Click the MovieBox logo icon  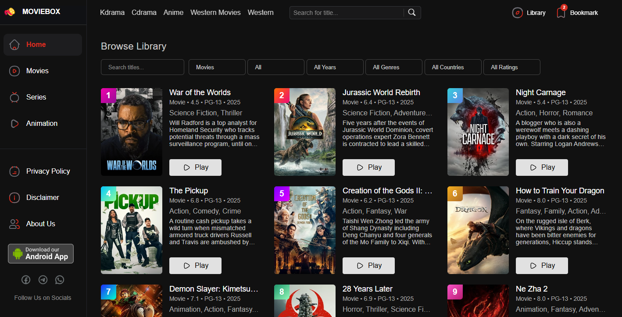10,12
